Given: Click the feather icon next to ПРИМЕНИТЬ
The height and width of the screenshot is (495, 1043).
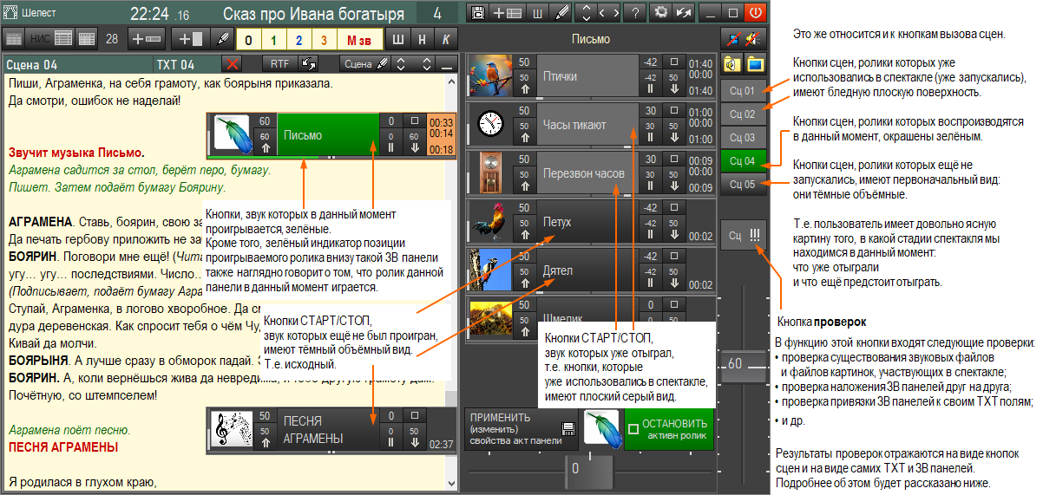Looking at the screenshot, I should coord(603,429).
